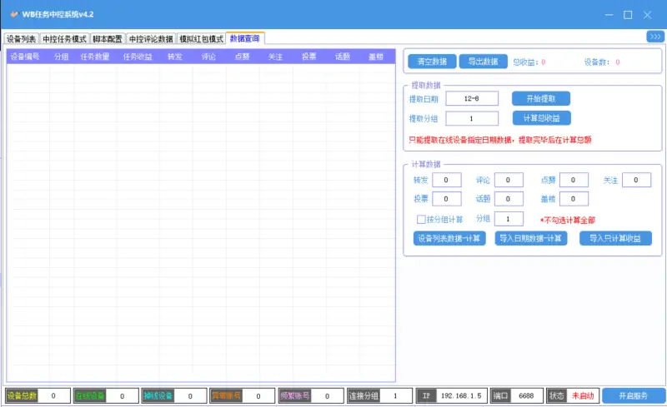This screenshot has height=407, width=667.
Task: Open the 模拟红包模式 tab
Action: click(202, 38)
